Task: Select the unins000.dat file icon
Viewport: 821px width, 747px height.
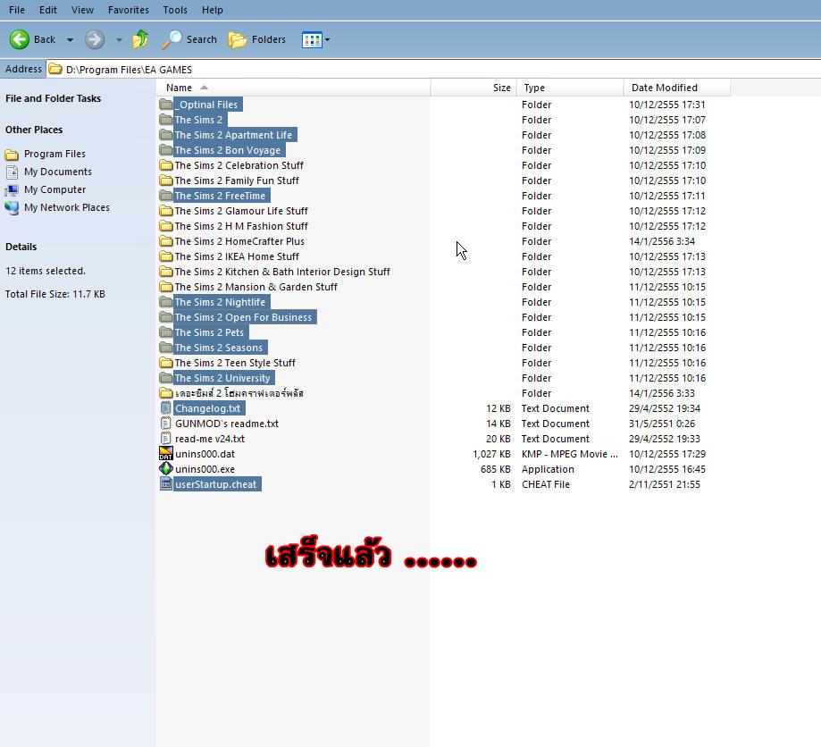Action: (x=166, y=454)
